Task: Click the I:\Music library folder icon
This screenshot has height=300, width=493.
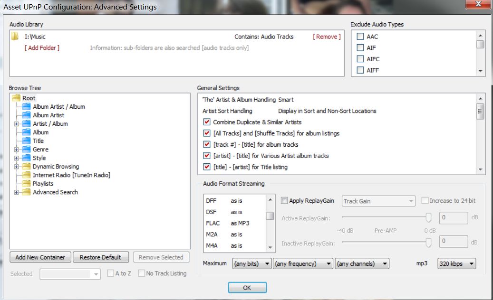Action: coord(15,37)
